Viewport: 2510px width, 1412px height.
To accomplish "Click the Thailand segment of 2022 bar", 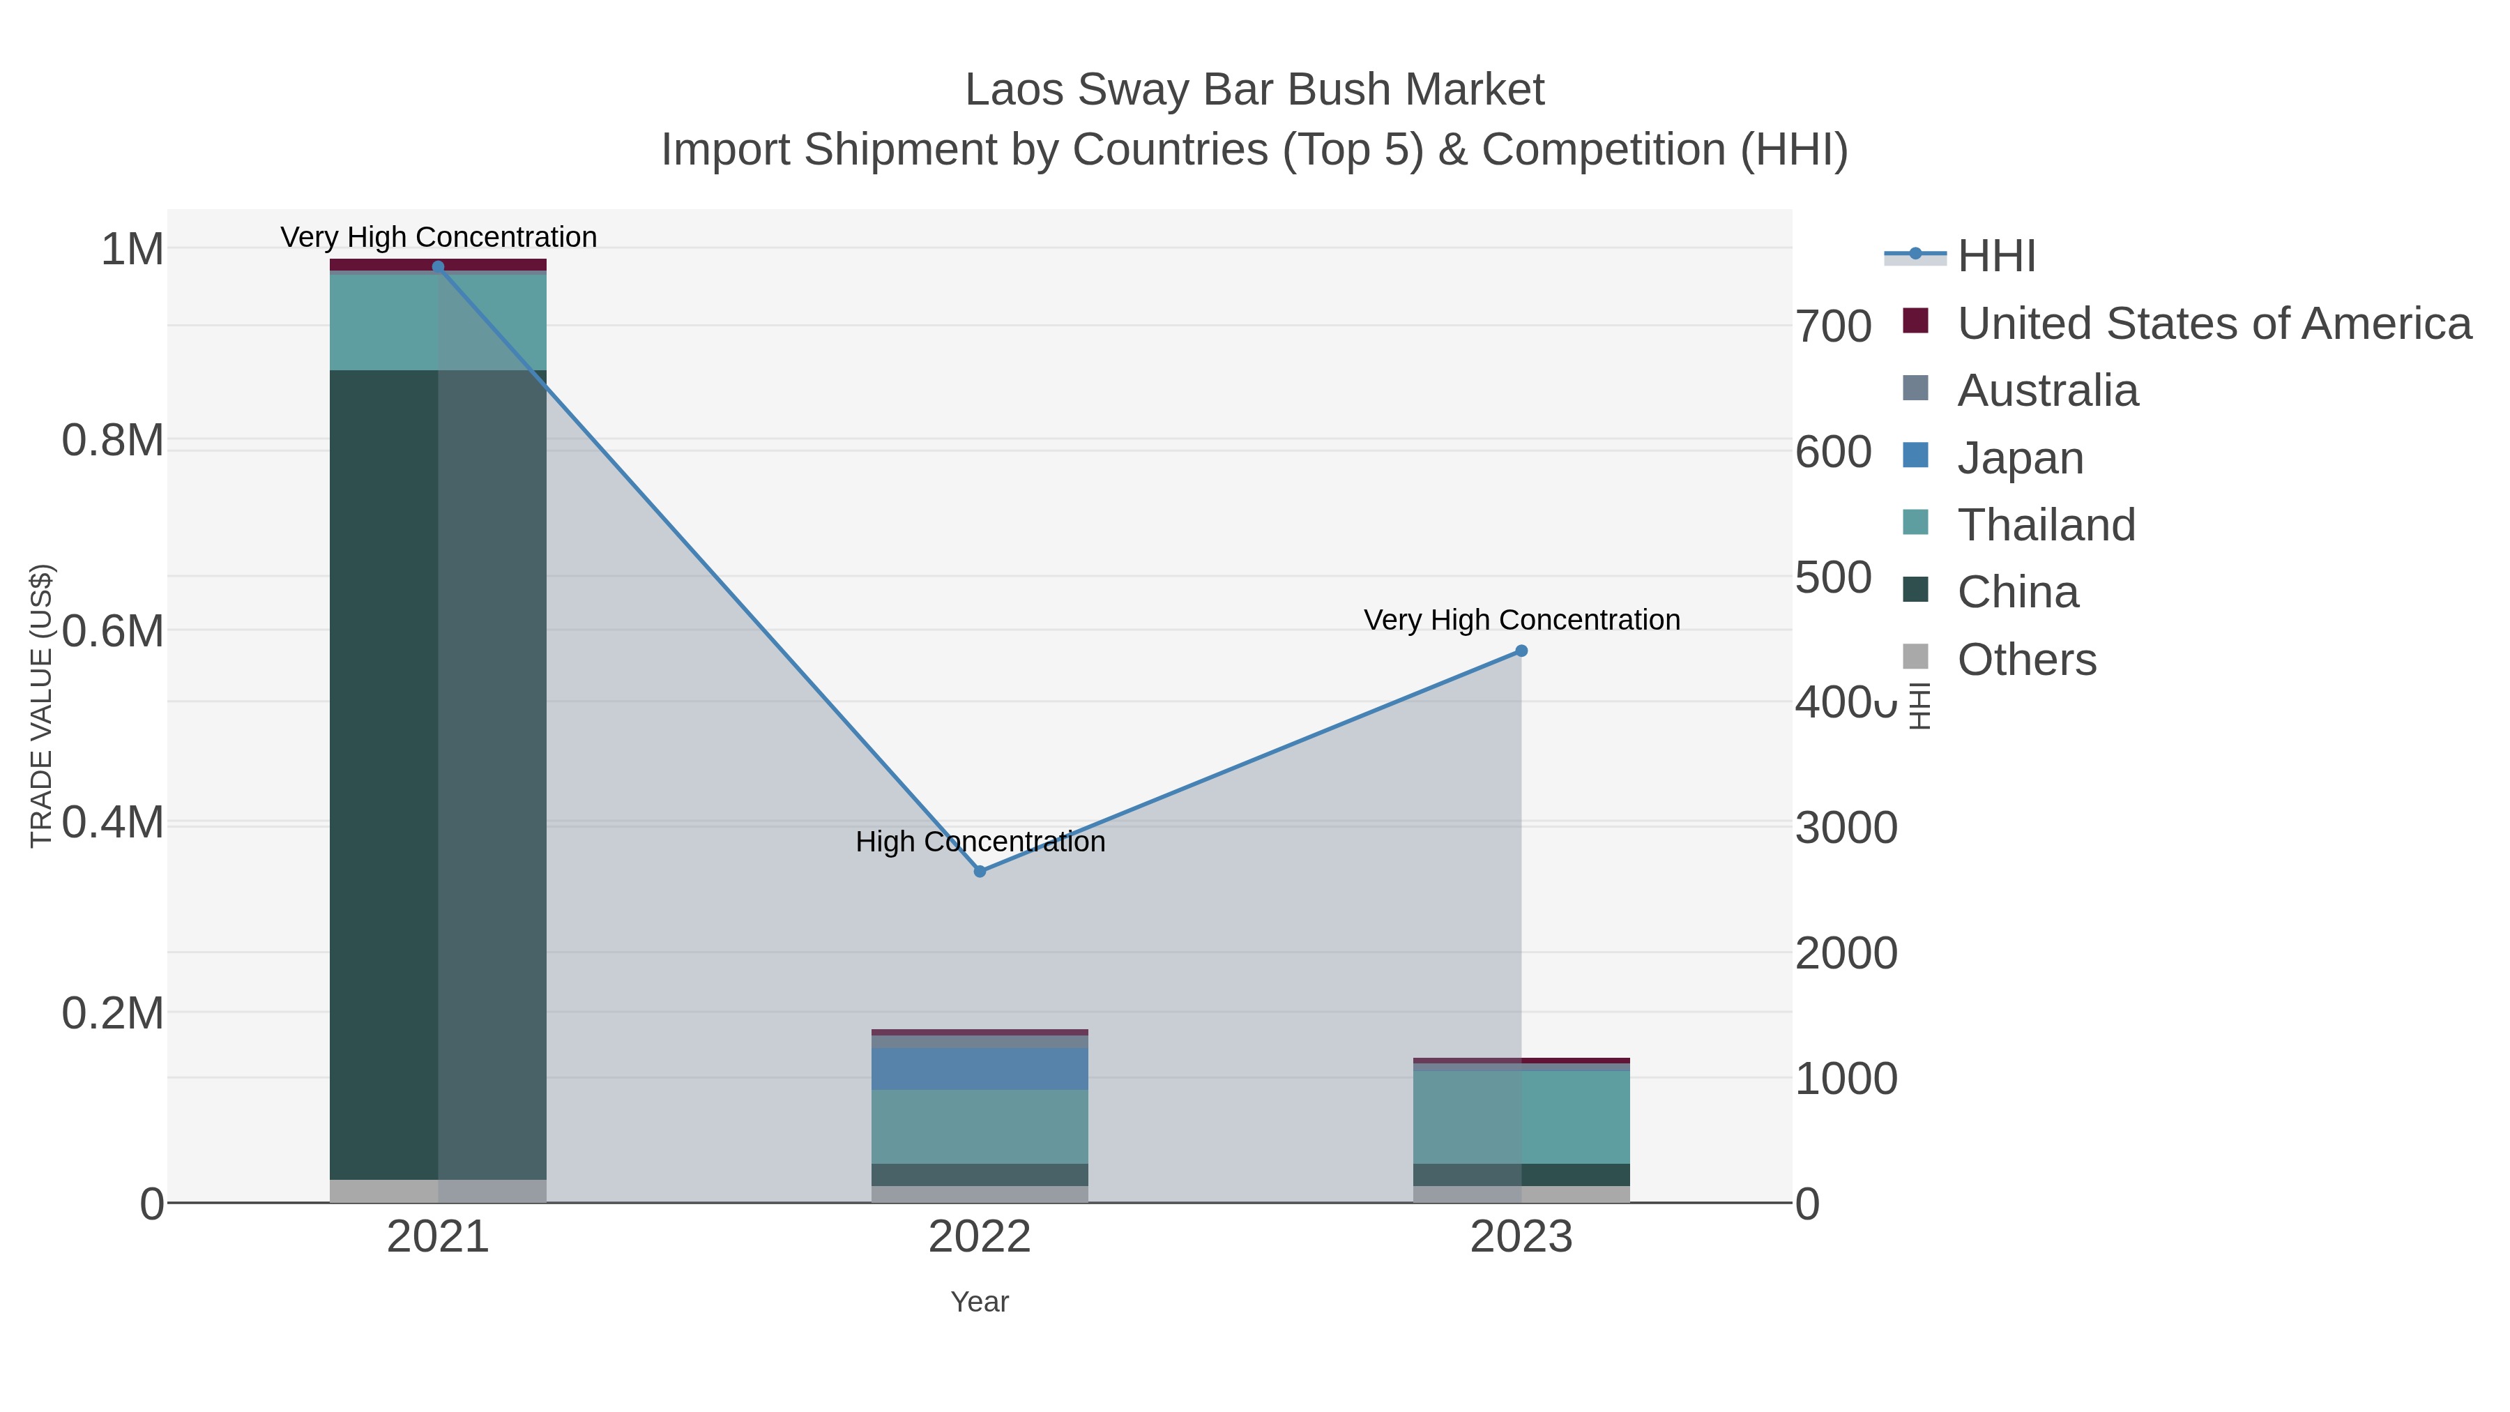I will pos(980,1127).
